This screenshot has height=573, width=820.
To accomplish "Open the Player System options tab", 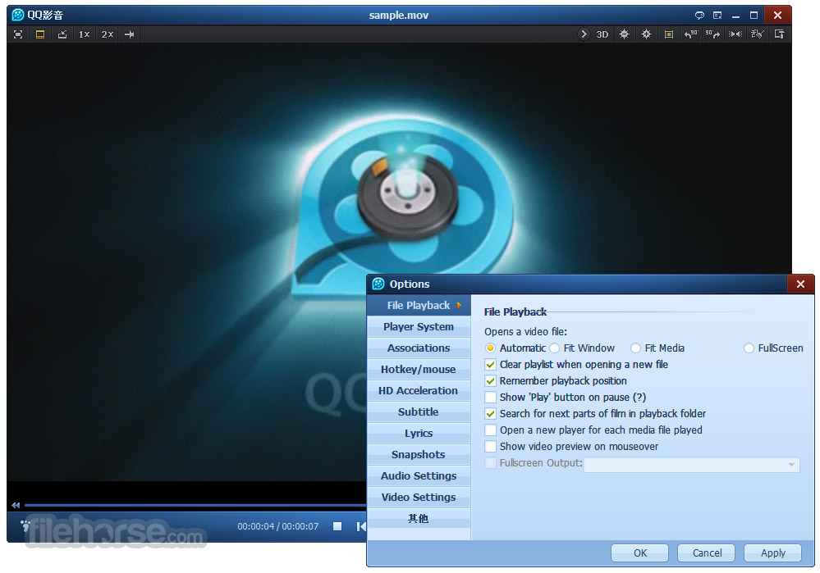I will point(419,327).
